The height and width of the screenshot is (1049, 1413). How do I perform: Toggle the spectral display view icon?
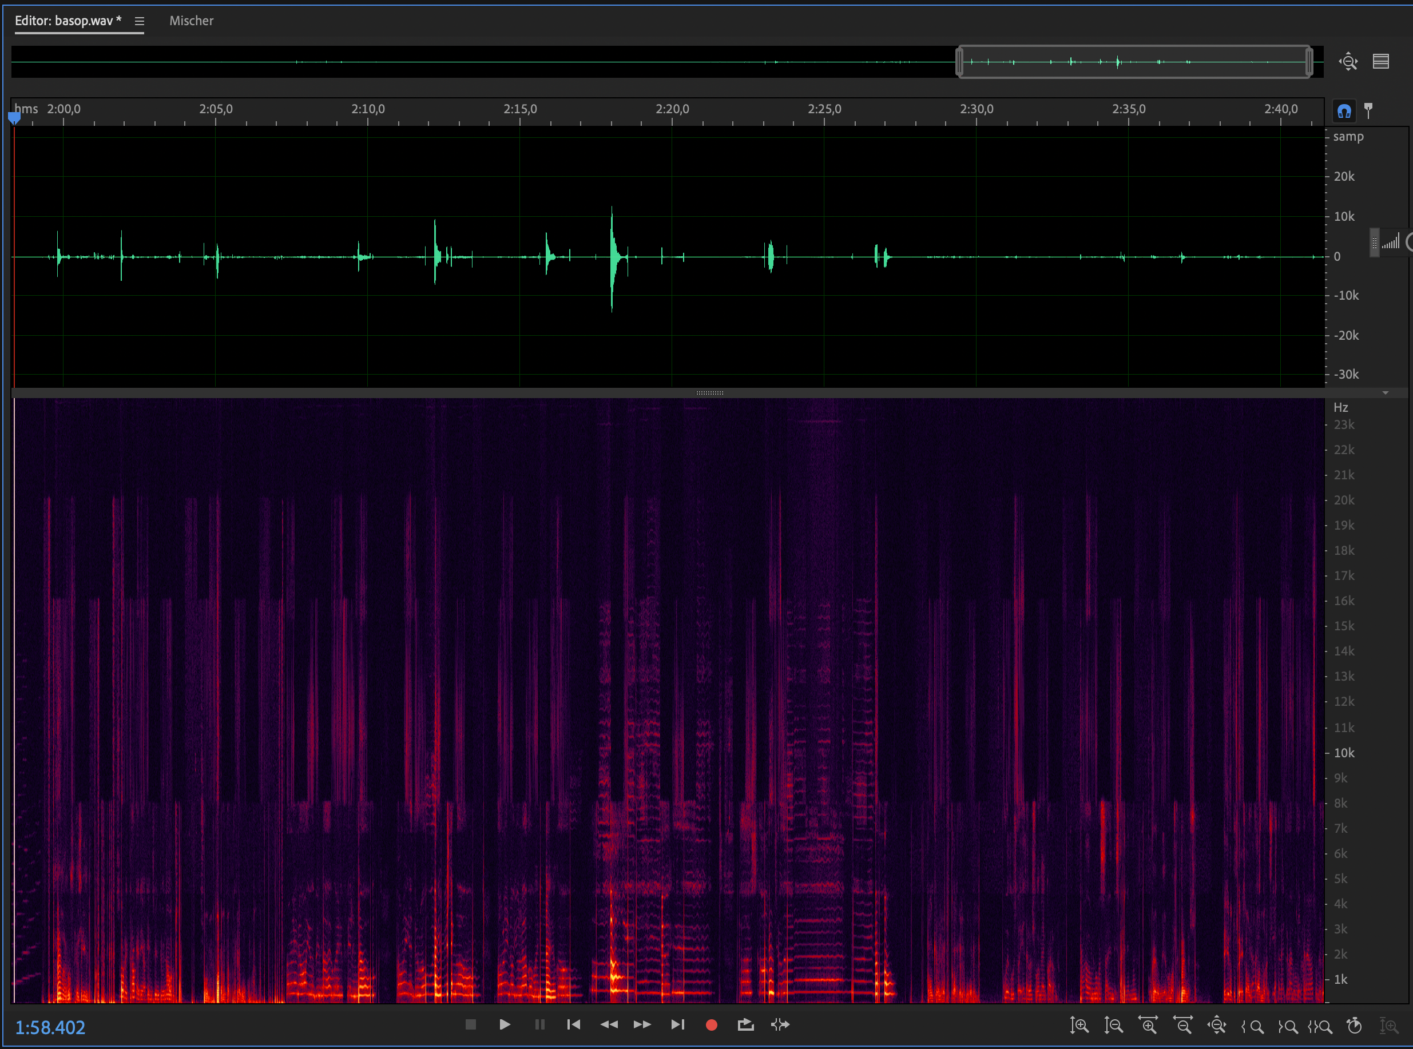click(x=1380, y=62)
